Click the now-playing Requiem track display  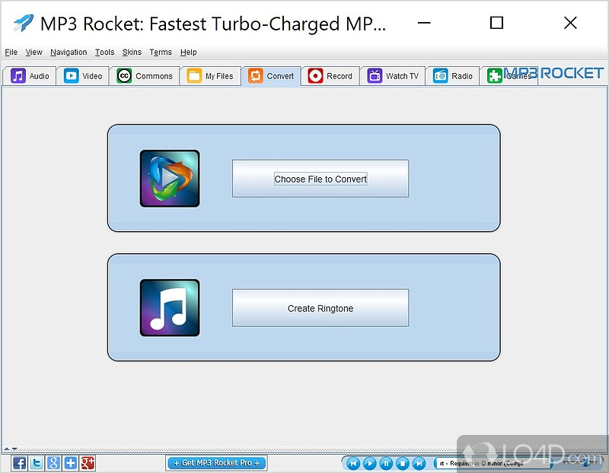tap(493, 463)
